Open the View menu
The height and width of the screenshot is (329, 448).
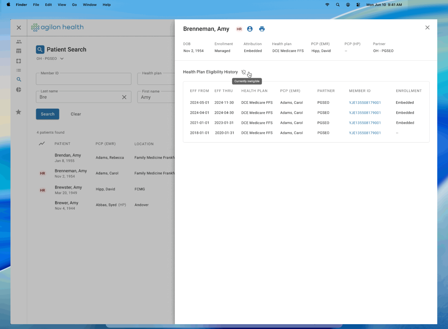click(62, 5)
